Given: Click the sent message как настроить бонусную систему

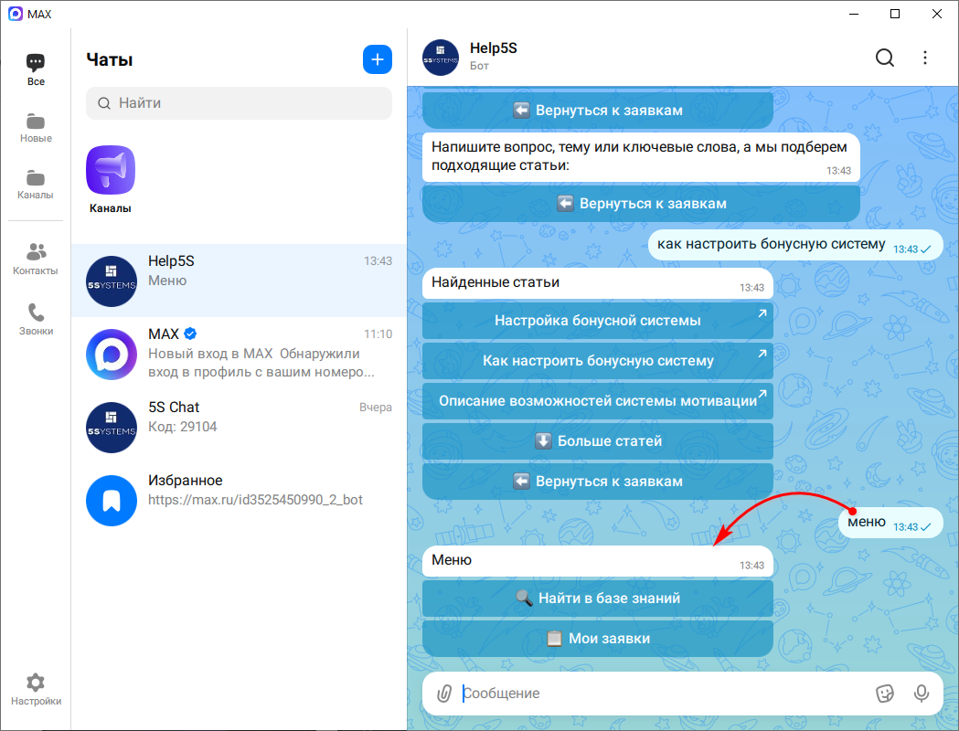Looking at the screenshot, I should point(795,245).
